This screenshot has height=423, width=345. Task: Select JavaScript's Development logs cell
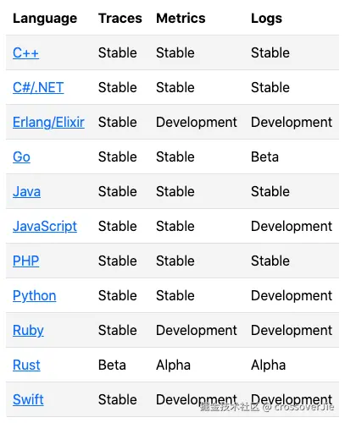[292, 227]
